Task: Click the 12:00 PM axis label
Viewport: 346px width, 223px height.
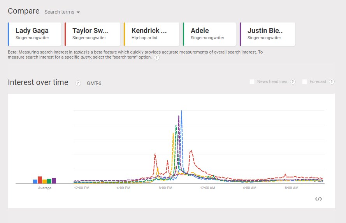Action: [x=82, y=188]
